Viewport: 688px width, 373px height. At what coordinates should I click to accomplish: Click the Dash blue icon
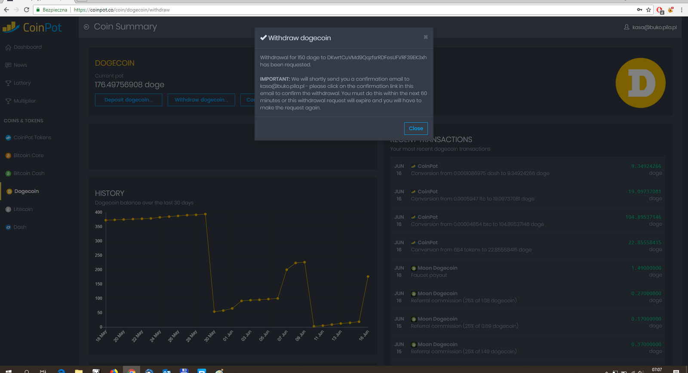tap(8, 227)
